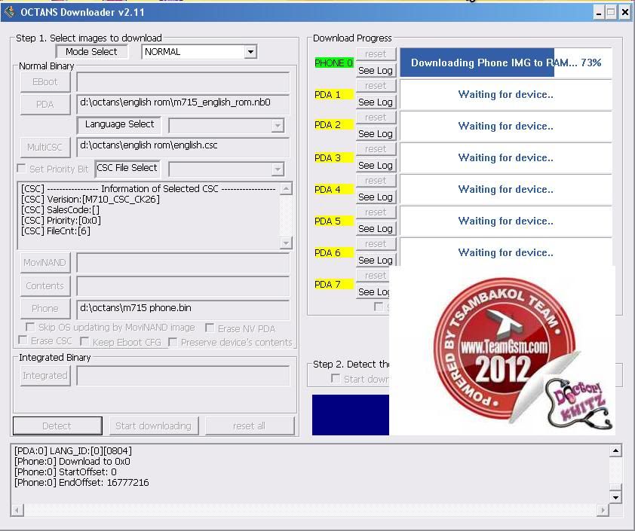Click the Language Select button
Image resolution: width=635 pixels, height=531 pixels.
(119, 124)
